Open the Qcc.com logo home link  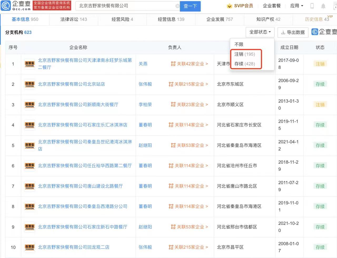coord(16,6)
